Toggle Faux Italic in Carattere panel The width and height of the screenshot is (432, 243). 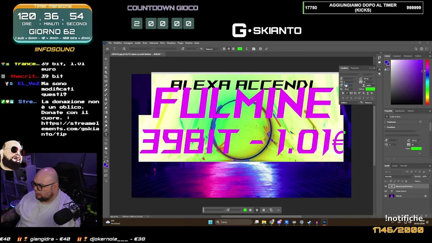347,93
